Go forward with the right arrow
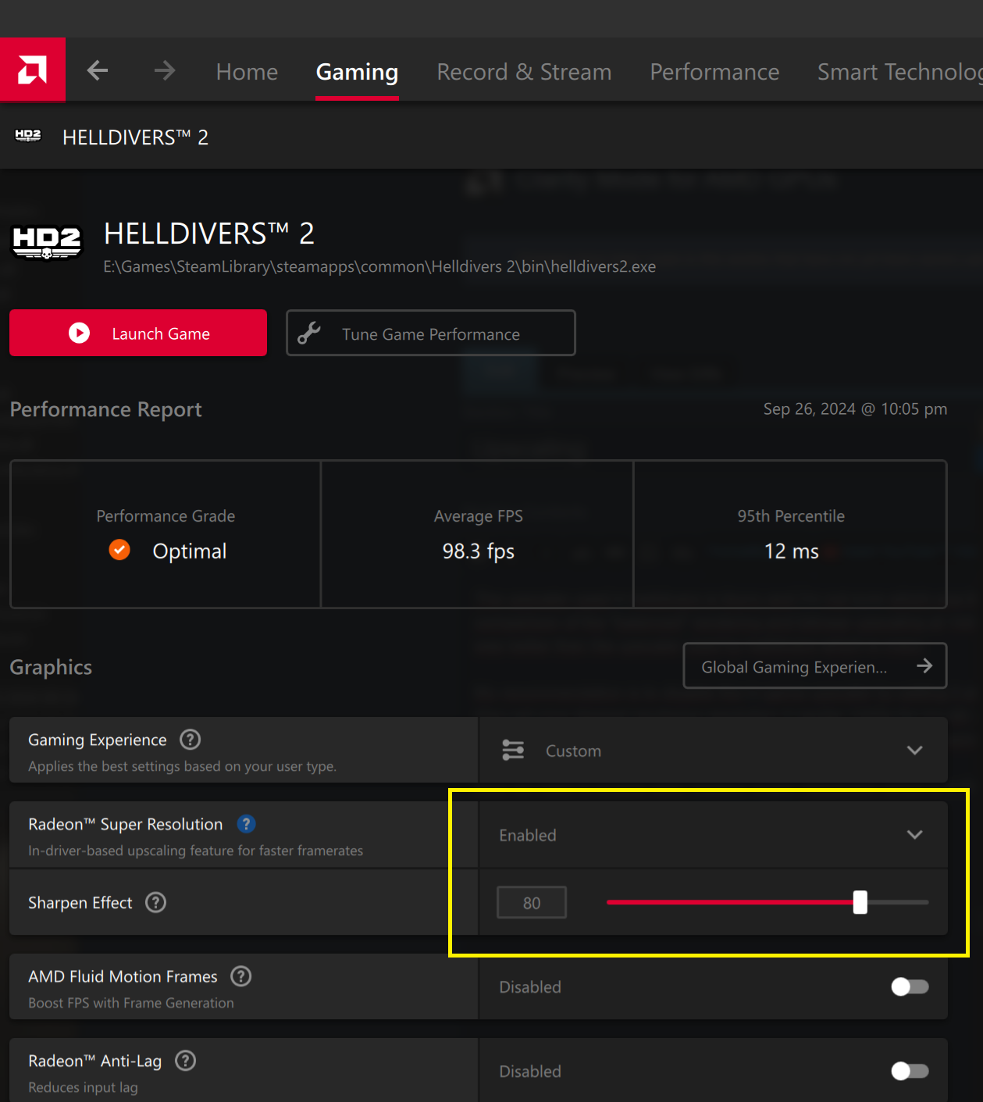Screen dimensions: 983x1102 click(165, 70)
